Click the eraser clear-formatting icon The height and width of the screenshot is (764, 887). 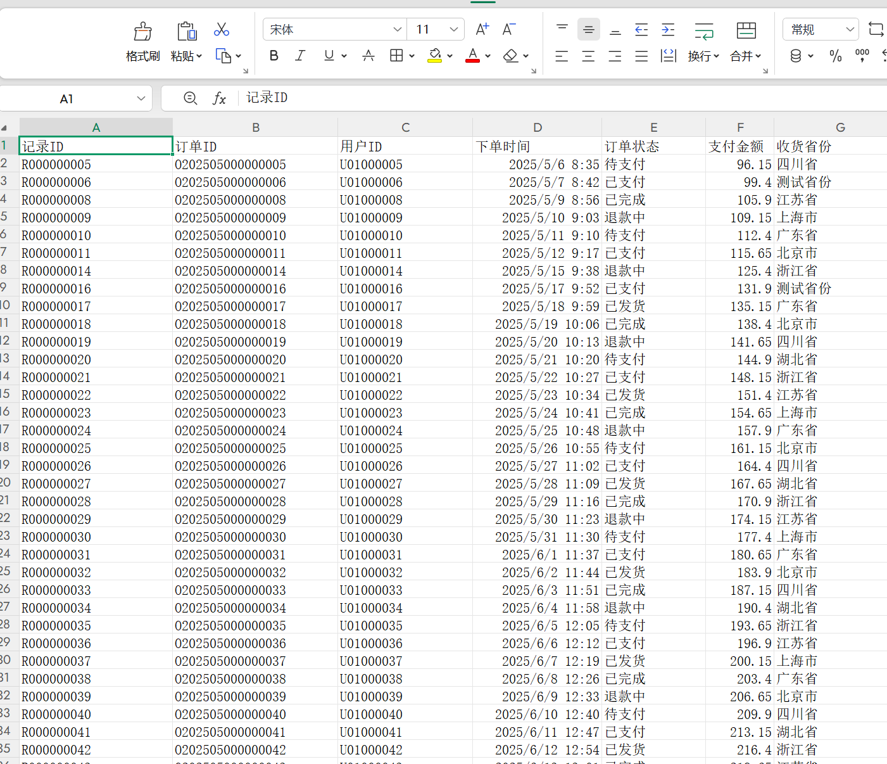pyautogui.click(x=510, y=56)
